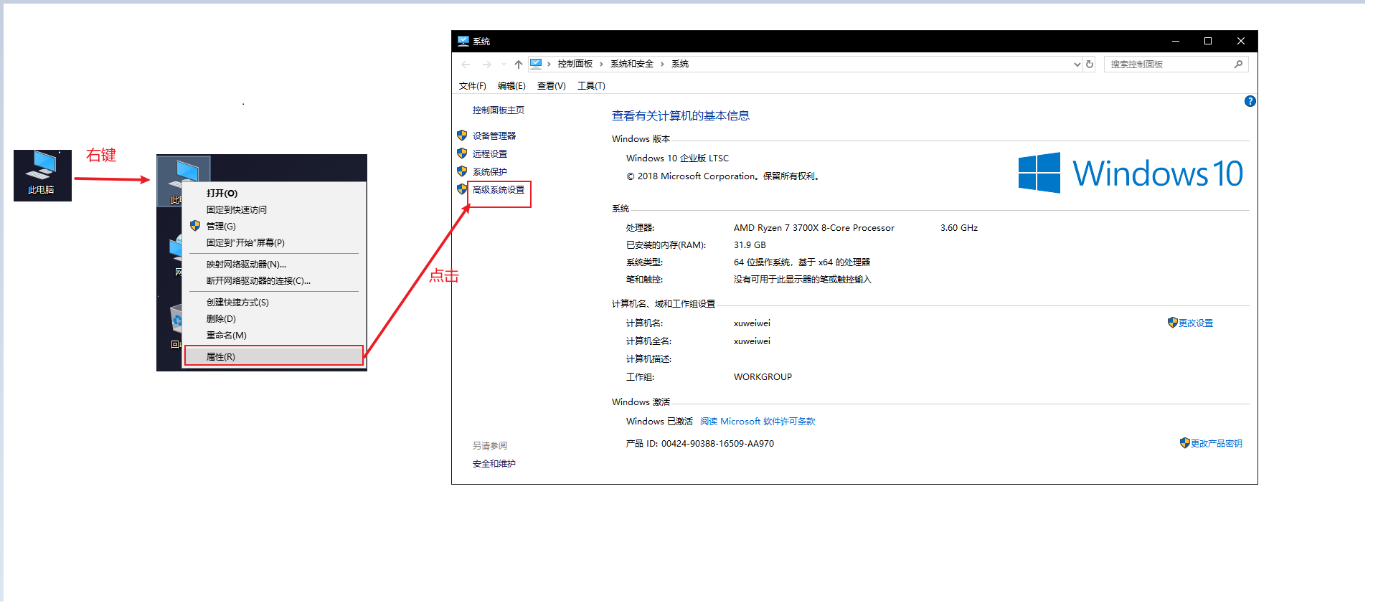Click shield icon beside 更改设置

(1172, 323)
